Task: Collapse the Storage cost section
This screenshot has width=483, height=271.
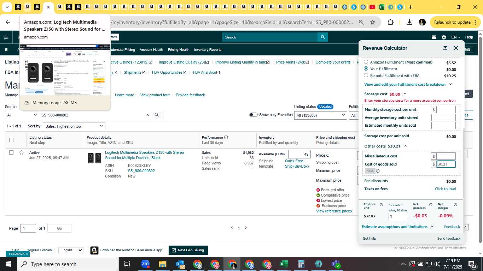Action: click(x=405, y=94)
